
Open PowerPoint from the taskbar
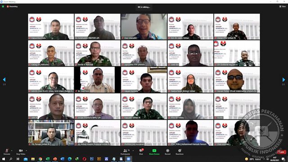[x=55, y=159]
